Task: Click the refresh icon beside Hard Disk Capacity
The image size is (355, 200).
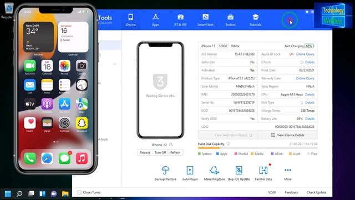Action: click(228, 144)
